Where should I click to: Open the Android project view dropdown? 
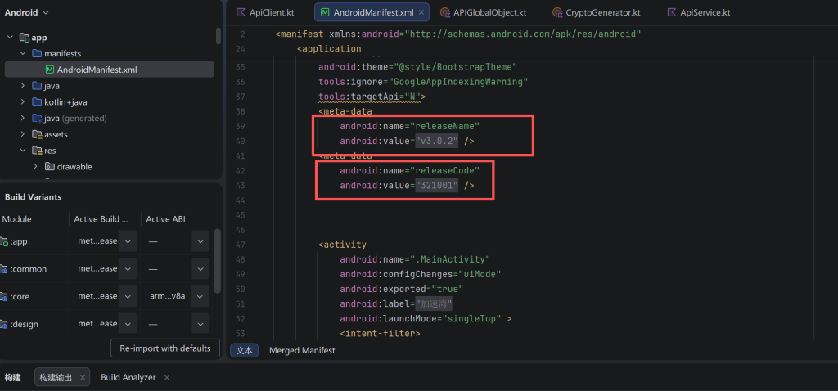tap(27, 12)
